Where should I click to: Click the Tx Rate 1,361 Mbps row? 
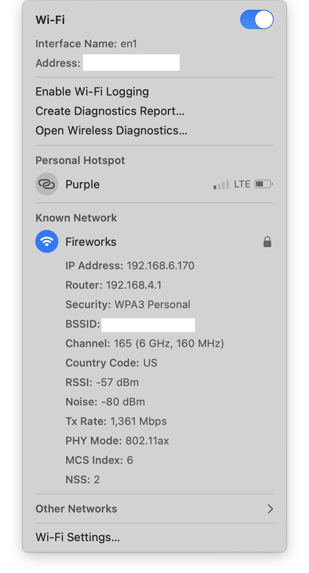[116, 421]
